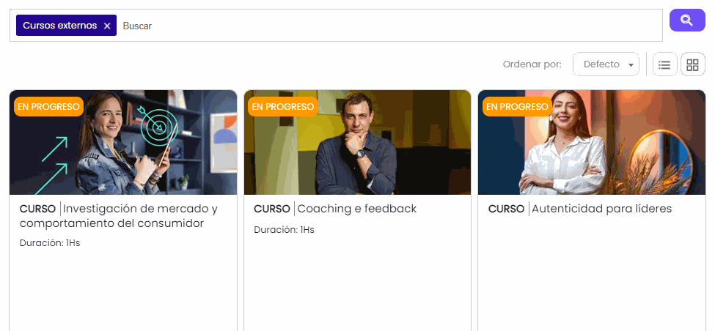
Task: Open the Defecto sort dropdown
Action: point(606,64)
